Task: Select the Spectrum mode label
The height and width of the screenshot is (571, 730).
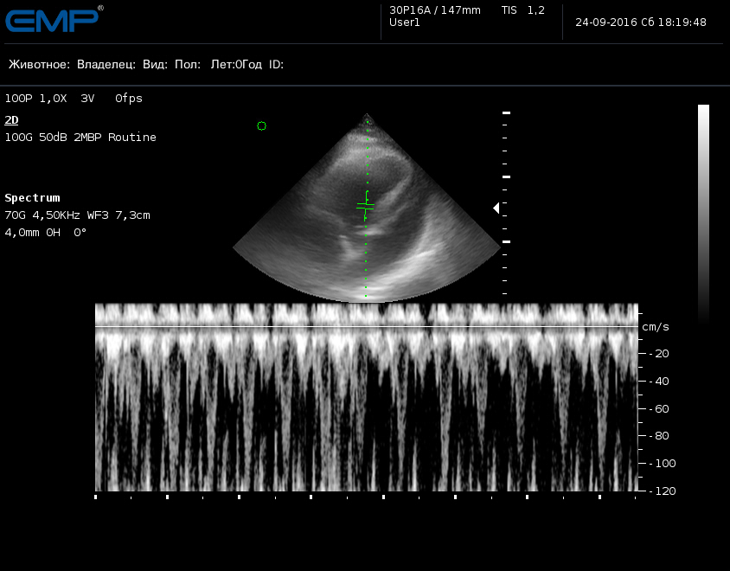Action: (32, 197)
